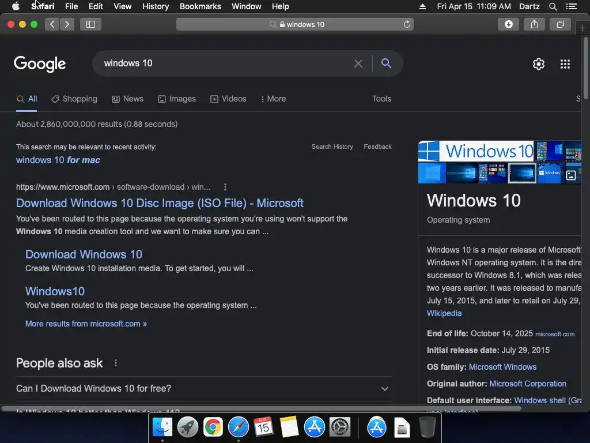Reload the page in the address bar
Image resolution: width=590 pixels, height=443 pixels.
(407, 24)
